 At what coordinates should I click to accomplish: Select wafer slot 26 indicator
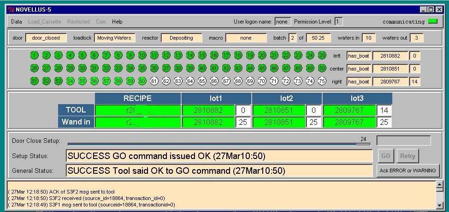click(35, 68)
